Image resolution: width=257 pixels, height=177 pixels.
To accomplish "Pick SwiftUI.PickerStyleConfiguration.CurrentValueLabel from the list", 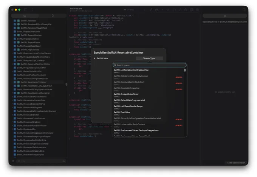I will click(x=148, y=119).
